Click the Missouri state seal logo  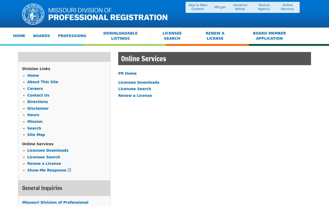point(33,14)
